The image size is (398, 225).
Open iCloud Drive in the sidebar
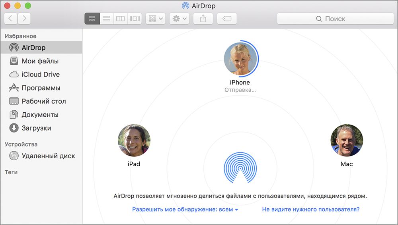point(41,75)
